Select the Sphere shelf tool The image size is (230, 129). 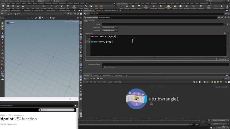click(x=8, y=7)
